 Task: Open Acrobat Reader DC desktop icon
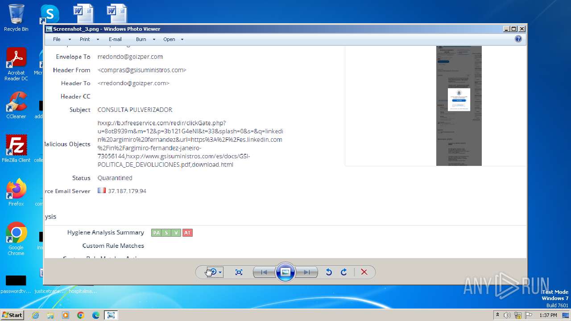(x=16, y=65)
